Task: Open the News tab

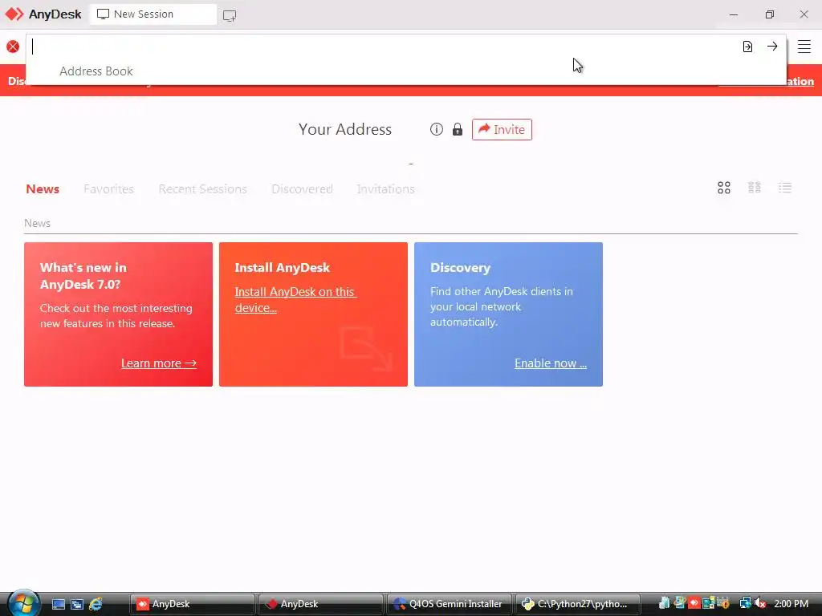Action: [43, 189]
